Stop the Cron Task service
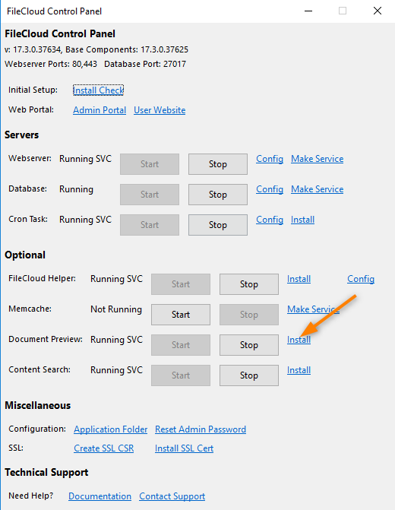 pos(218,225)
